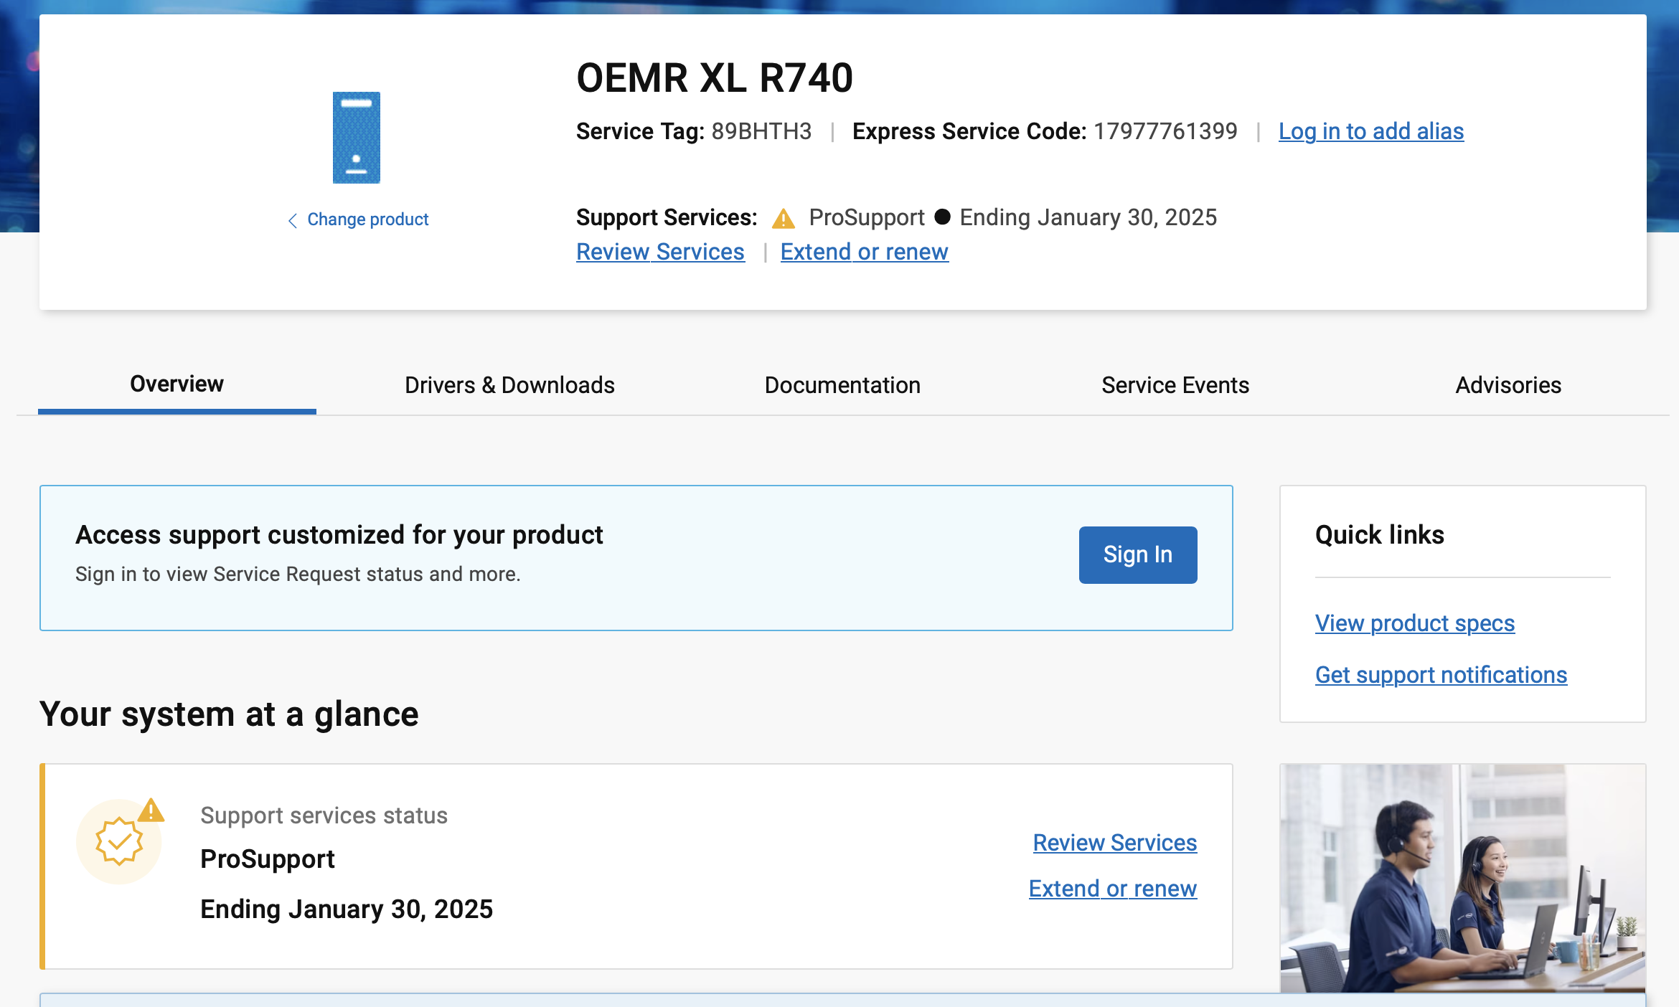Click Get support notifications link
Viewport: 1679px width, 1007px height.
coord(1441,675)
